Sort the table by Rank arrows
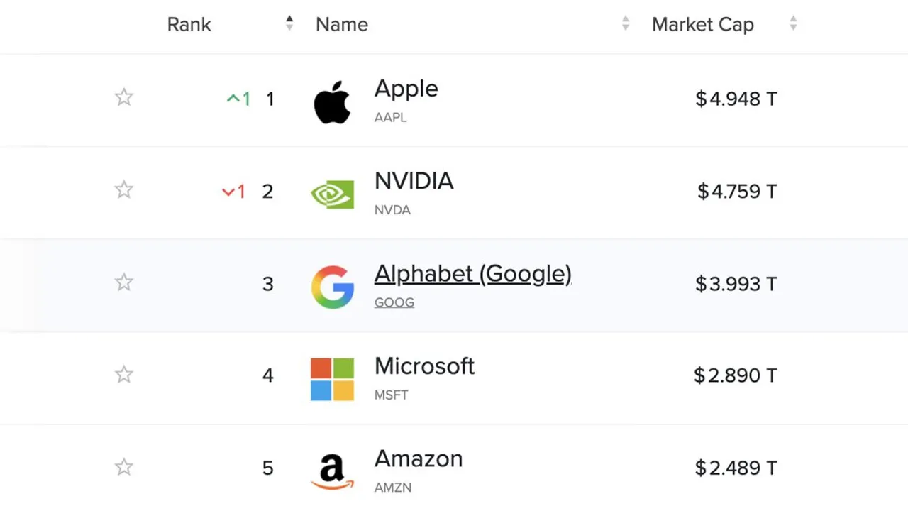Screen dimensions: 908x511 click(x=289, y=23)
